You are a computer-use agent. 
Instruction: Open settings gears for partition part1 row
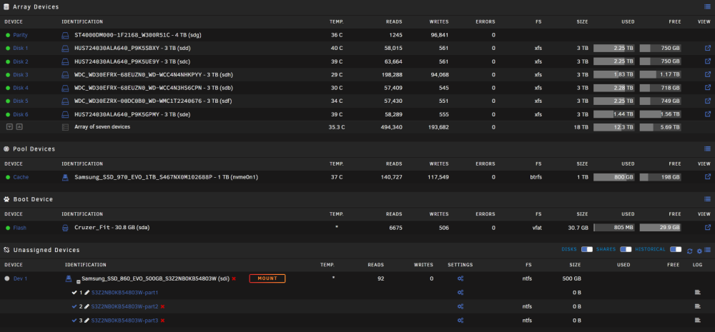(x=460, y=293)
